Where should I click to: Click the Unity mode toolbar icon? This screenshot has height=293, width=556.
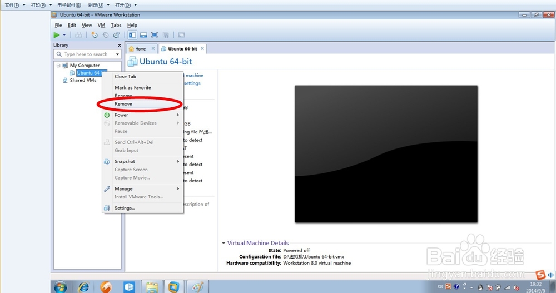[x=166, y=35]
